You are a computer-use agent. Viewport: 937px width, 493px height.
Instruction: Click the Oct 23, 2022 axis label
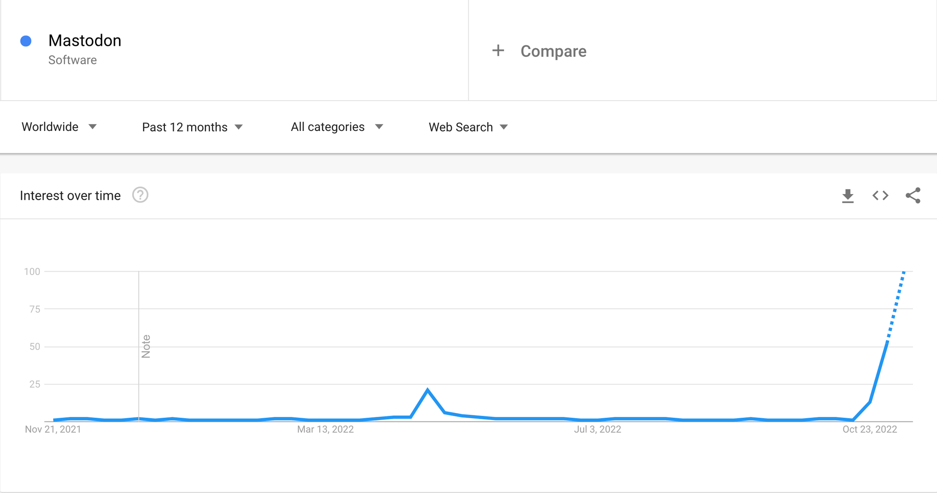[x=870, y=429]
